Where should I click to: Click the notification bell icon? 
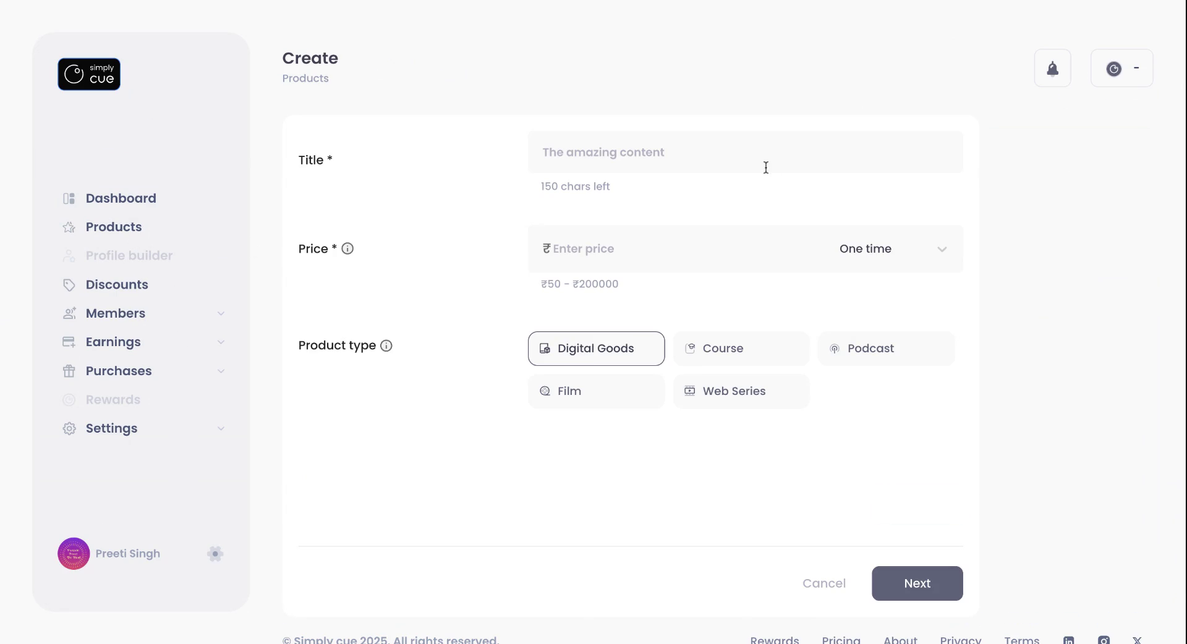point(1052,69)
